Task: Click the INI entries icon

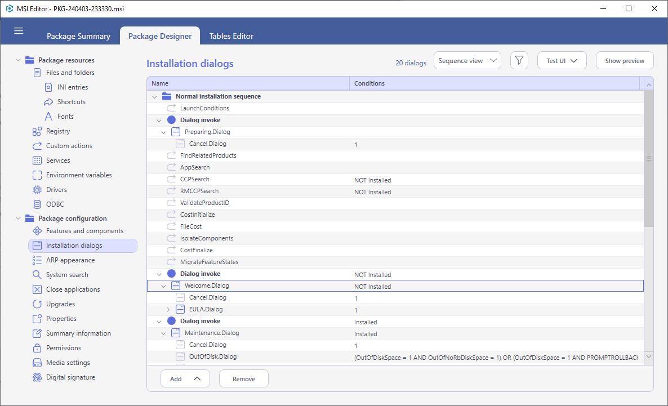Action: (x=48, y=87)
